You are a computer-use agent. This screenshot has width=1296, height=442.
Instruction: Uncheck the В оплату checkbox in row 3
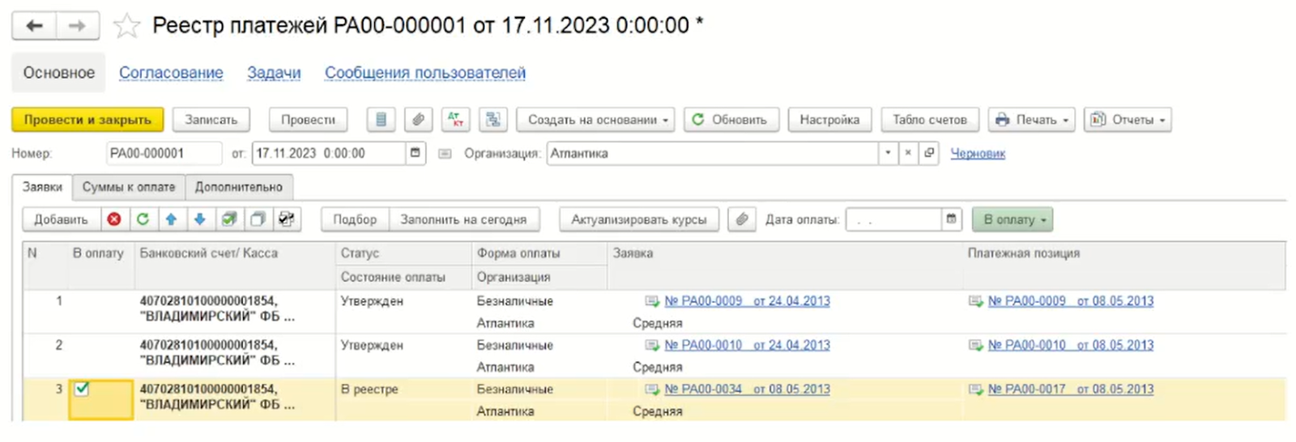(x=82, y=389)
